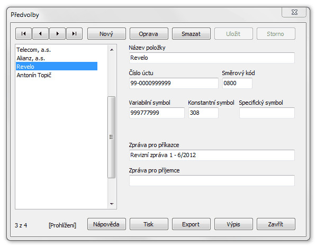Click the Zavřít button
Viewport: 316px width, 247px height.
[x=276, y=224]
